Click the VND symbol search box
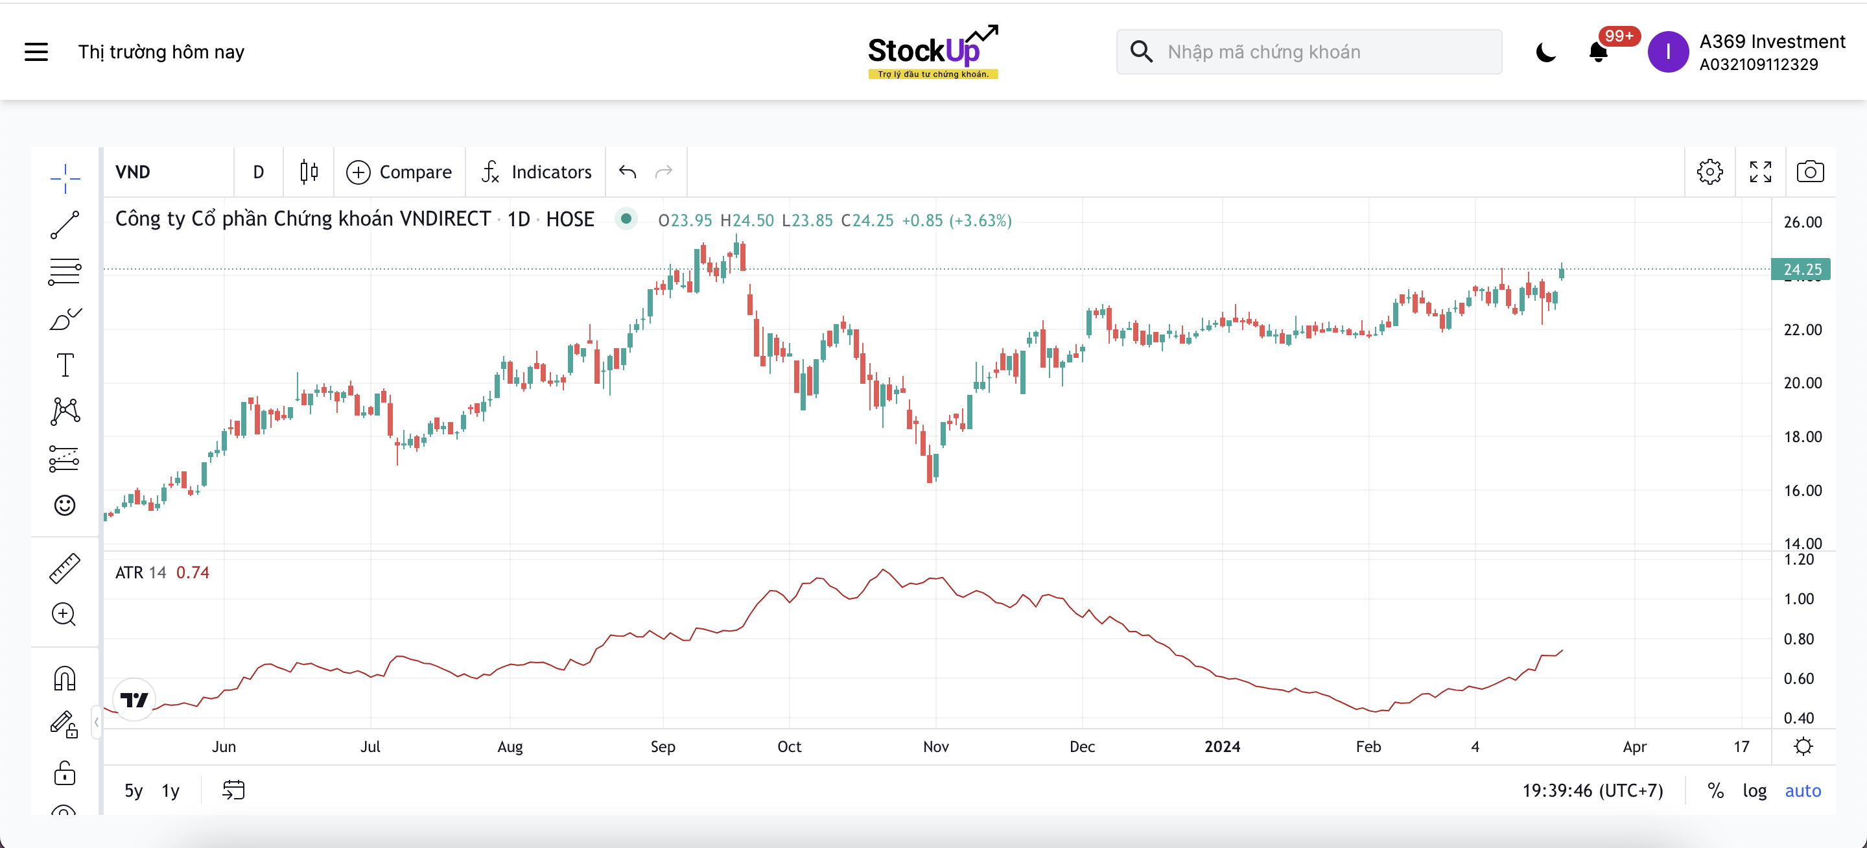 pyautogui.click(x=168, y=172)
